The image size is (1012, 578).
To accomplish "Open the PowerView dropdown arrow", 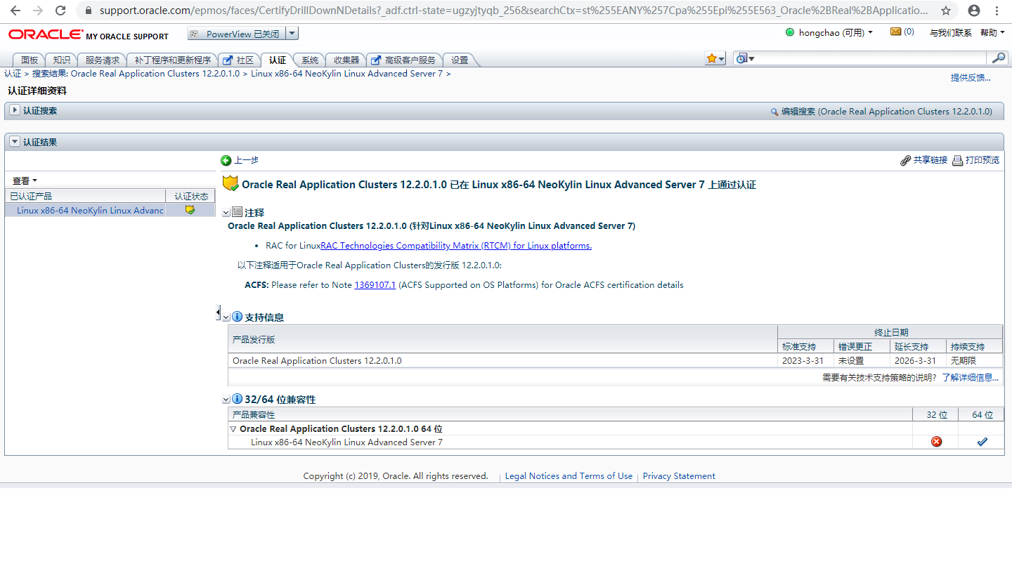I will (292, 34).
